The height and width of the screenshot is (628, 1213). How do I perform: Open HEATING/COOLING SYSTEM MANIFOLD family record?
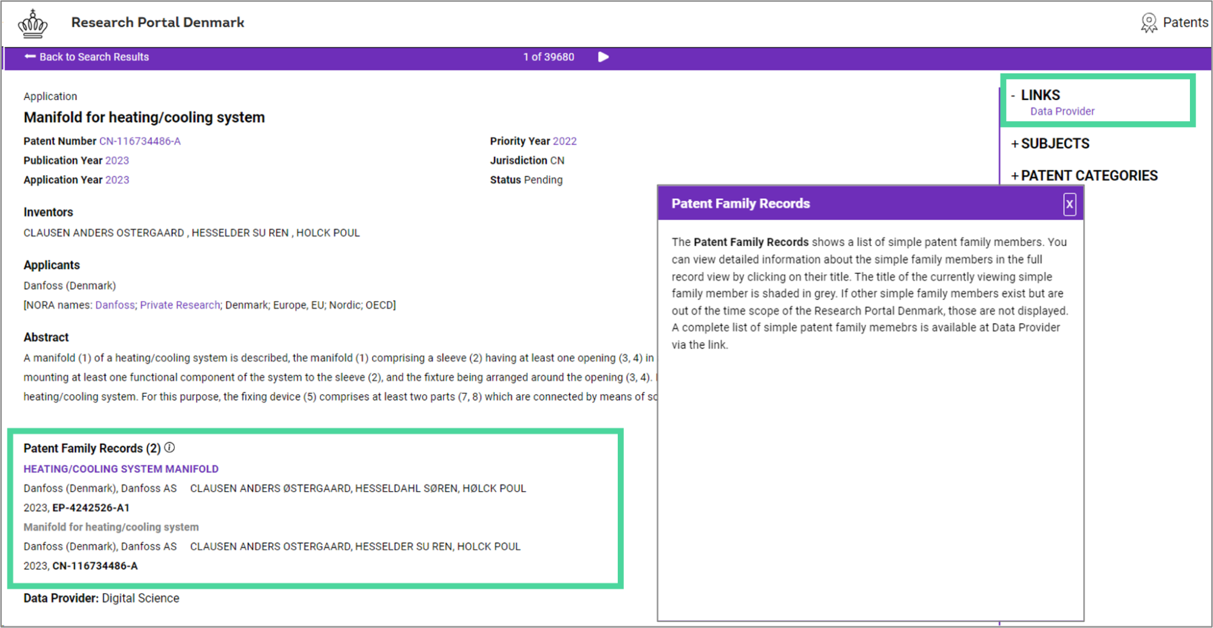[121, 469]
